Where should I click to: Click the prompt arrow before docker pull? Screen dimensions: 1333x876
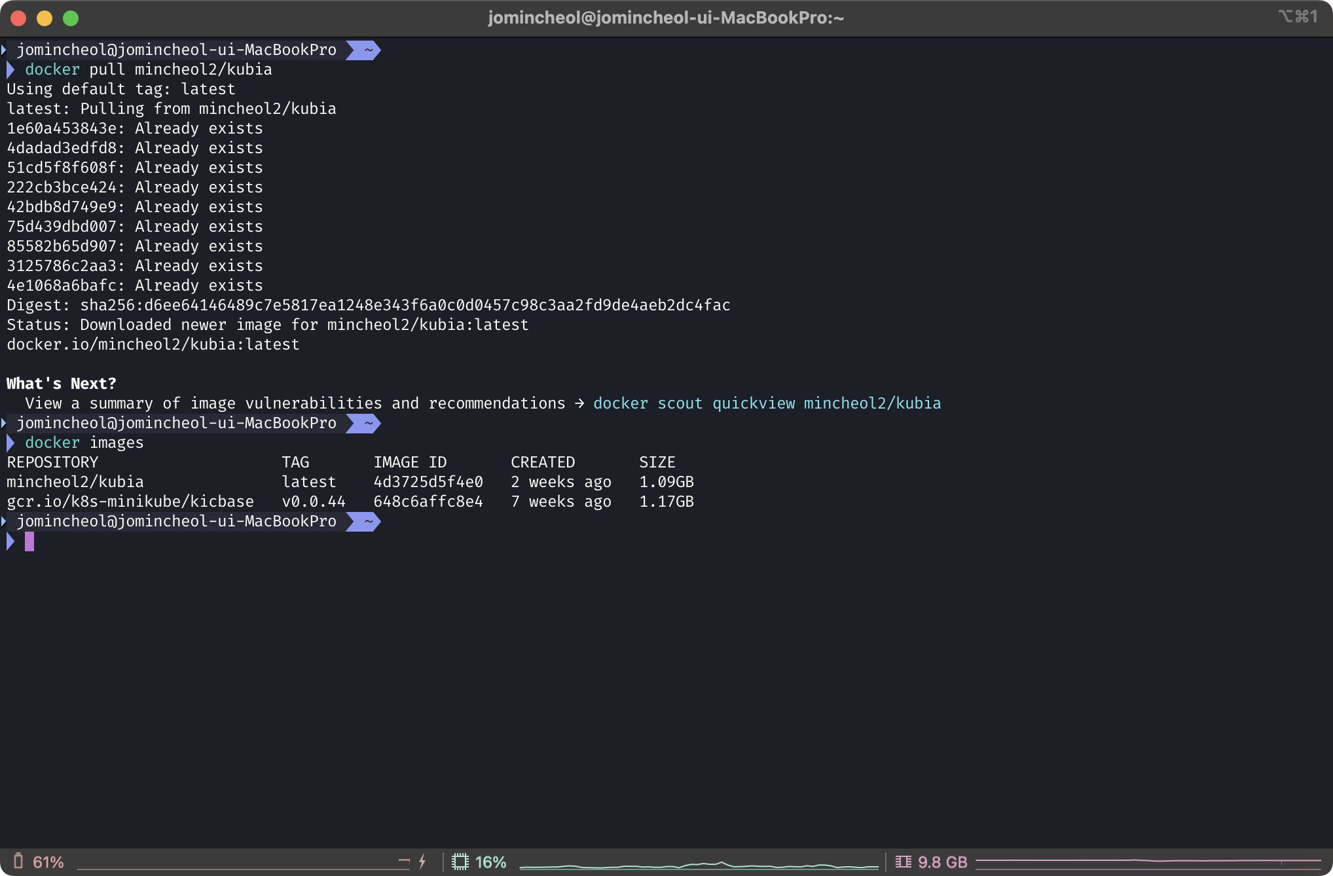(x=10, y=70)
